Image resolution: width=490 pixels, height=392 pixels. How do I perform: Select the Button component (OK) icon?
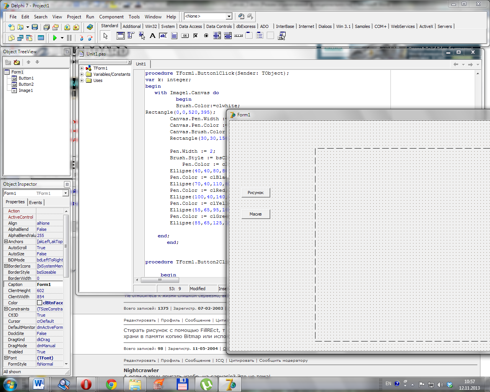pos(185,36)
